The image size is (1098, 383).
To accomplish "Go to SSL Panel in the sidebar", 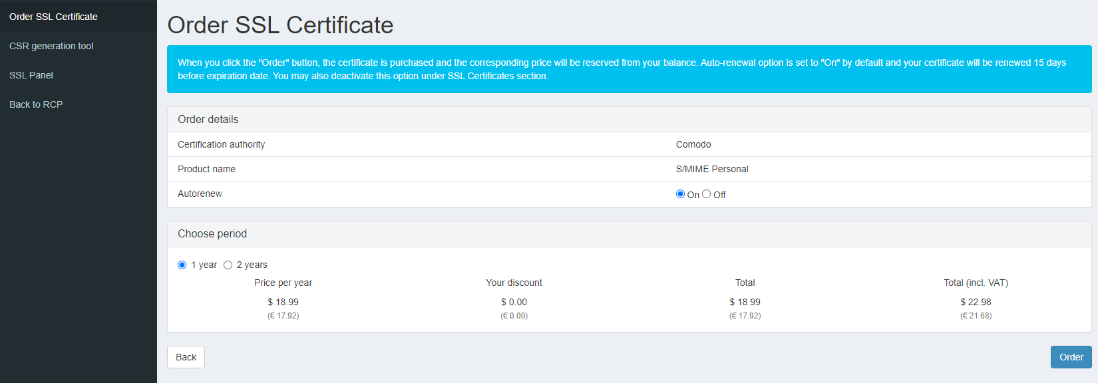I will (31, 75).
